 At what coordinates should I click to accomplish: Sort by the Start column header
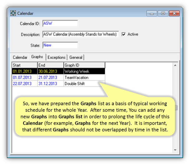click(x=25, y=65)
